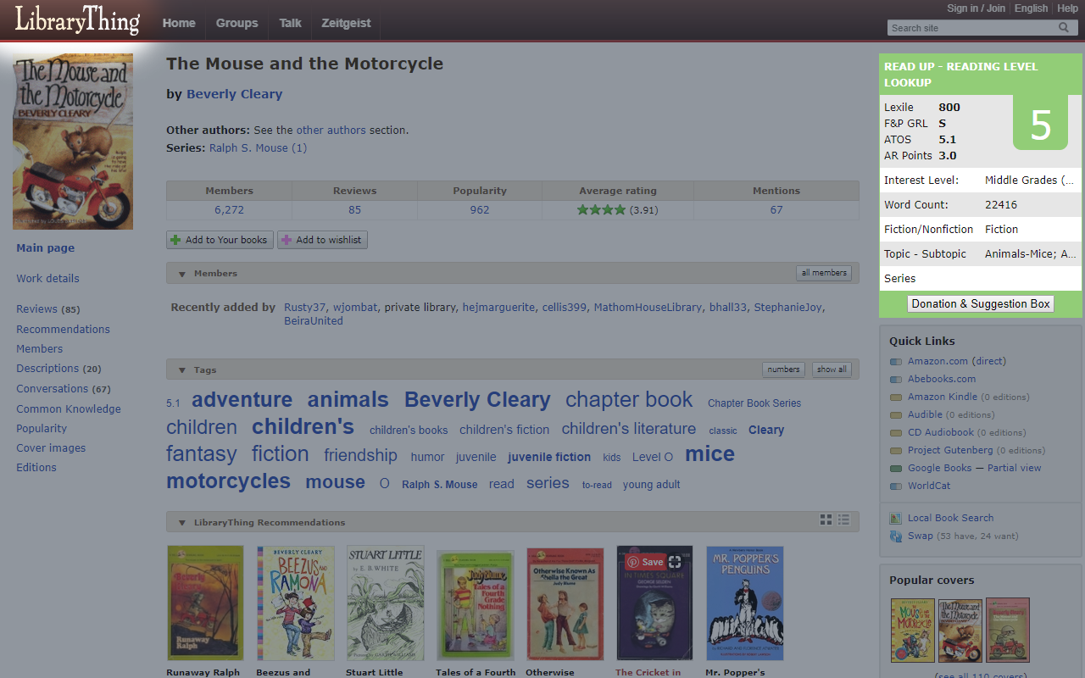The height and width of the screenshot is (678, 1085).
Task: Click the Project Gutenberg link icon
Action: [x=896, y=451]
